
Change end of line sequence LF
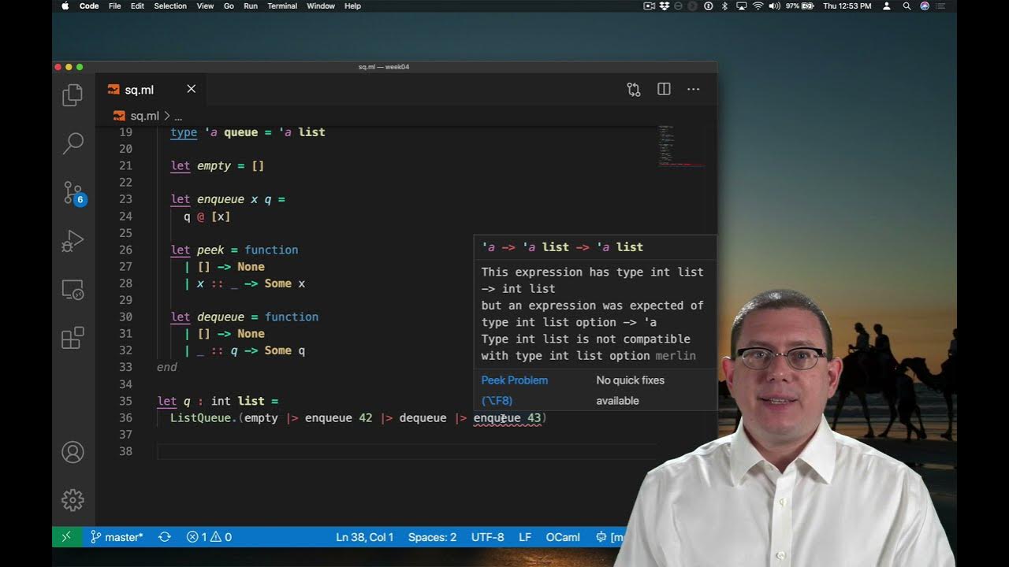click(525, 537)
